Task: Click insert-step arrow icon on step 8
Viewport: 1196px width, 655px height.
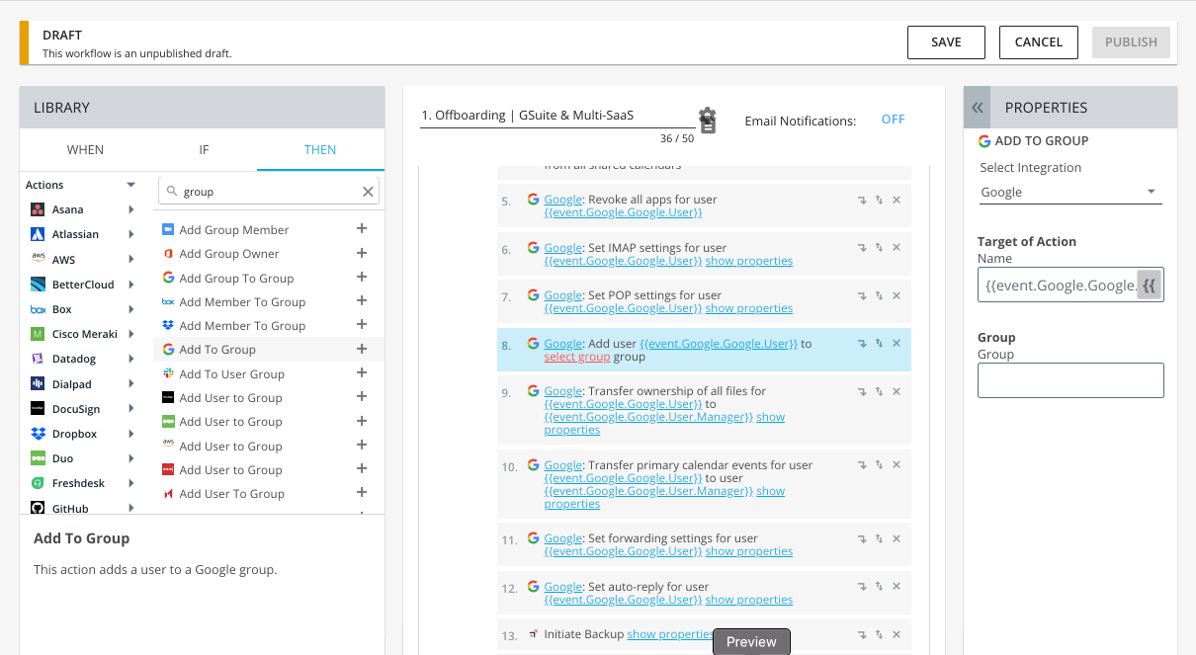Action: coord(862,344)
